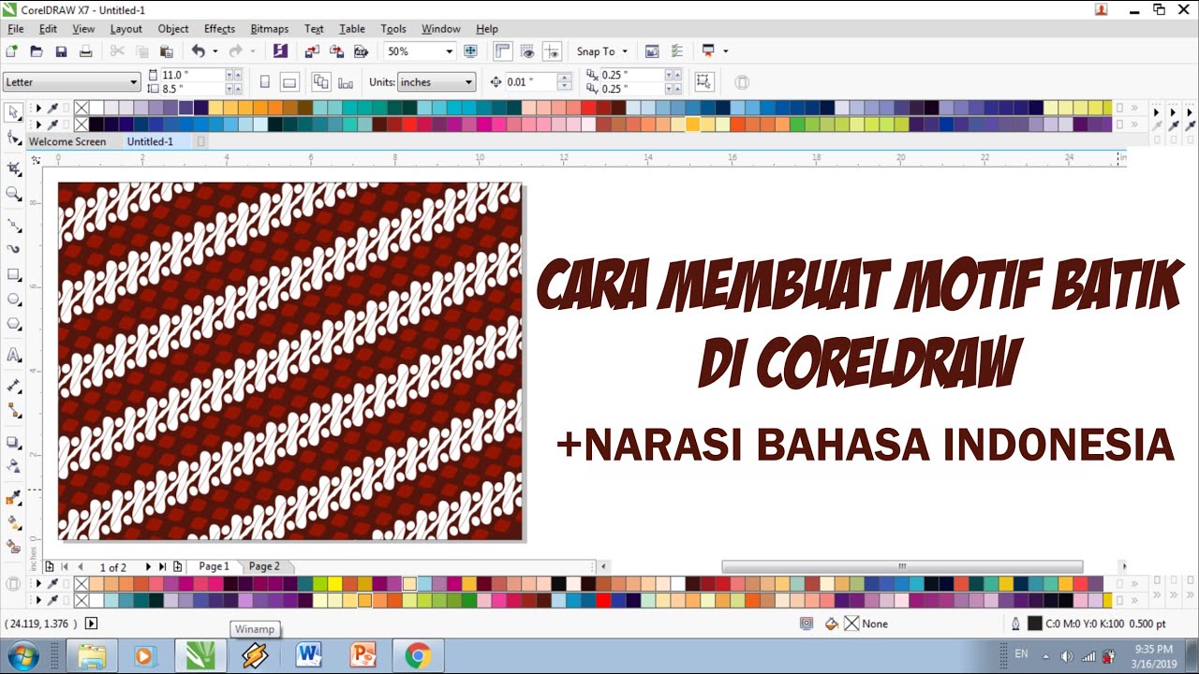This screenshot has width=1199, height=674.
Task: Click the outline color black swatch in the status bar
Action: click(1035, 623)
